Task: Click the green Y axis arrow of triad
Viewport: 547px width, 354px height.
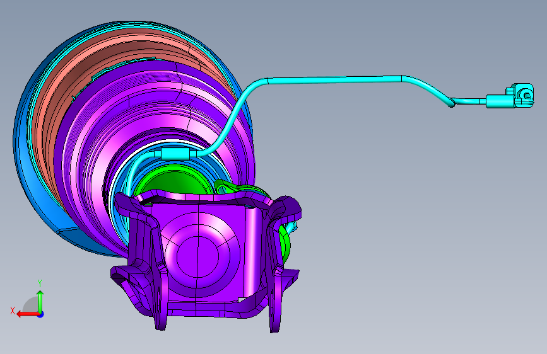Action: point(40,301)
